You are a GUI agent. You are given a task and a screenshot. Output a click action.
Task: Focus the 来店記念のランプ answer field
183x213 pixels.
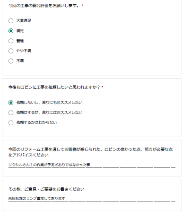click(x=92, y=198)
